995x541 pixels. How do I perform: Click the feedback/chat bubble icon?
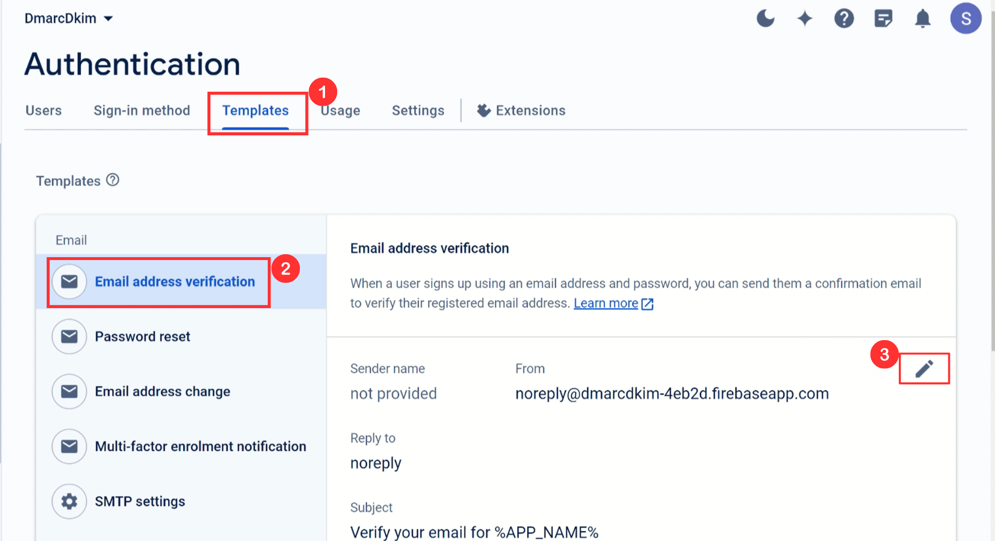point(884,18)
